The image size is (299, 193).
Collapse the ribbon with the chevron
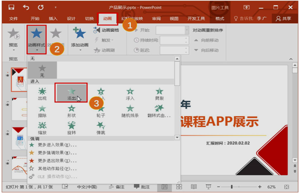click(291, 59)
